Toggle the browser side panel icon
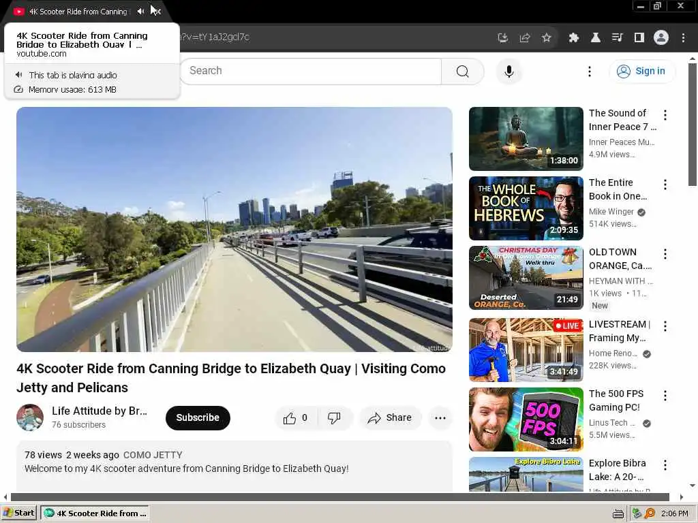This screenshot has height=523, width=698. pyautogui.click(x=639, y=38)
